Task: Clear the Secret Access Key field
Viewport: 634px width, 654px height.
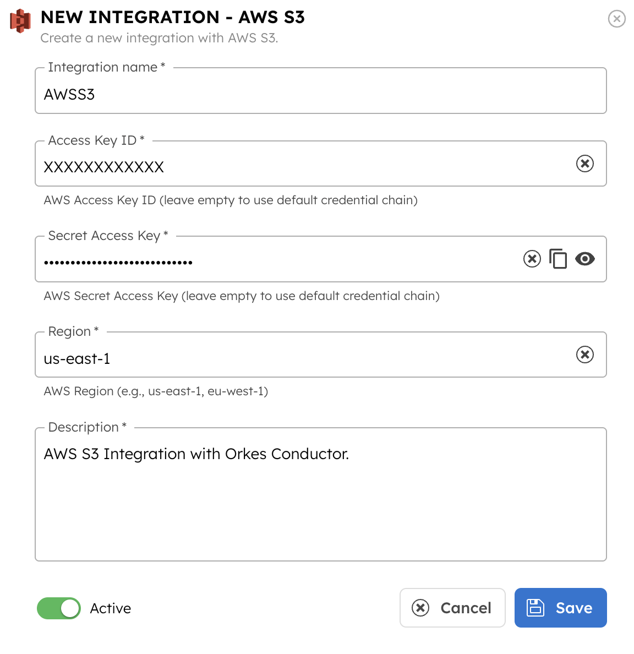Action: click(x=532, y=259)
